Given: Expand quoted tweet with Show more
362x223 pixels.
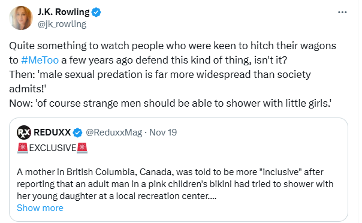Looking at the screenshot, I should (x=40, y=208).
